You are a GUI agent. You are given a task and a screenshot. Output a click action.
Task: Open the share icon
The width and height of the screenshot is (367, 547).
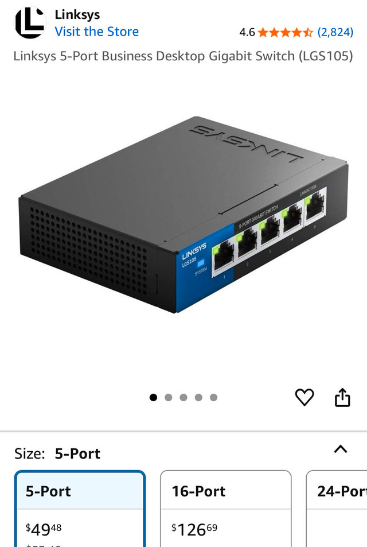tap(342, 397)
